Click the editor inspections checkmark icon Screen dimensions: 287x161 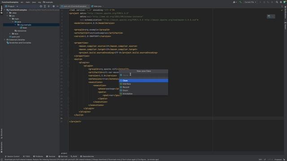pos(282,10)
